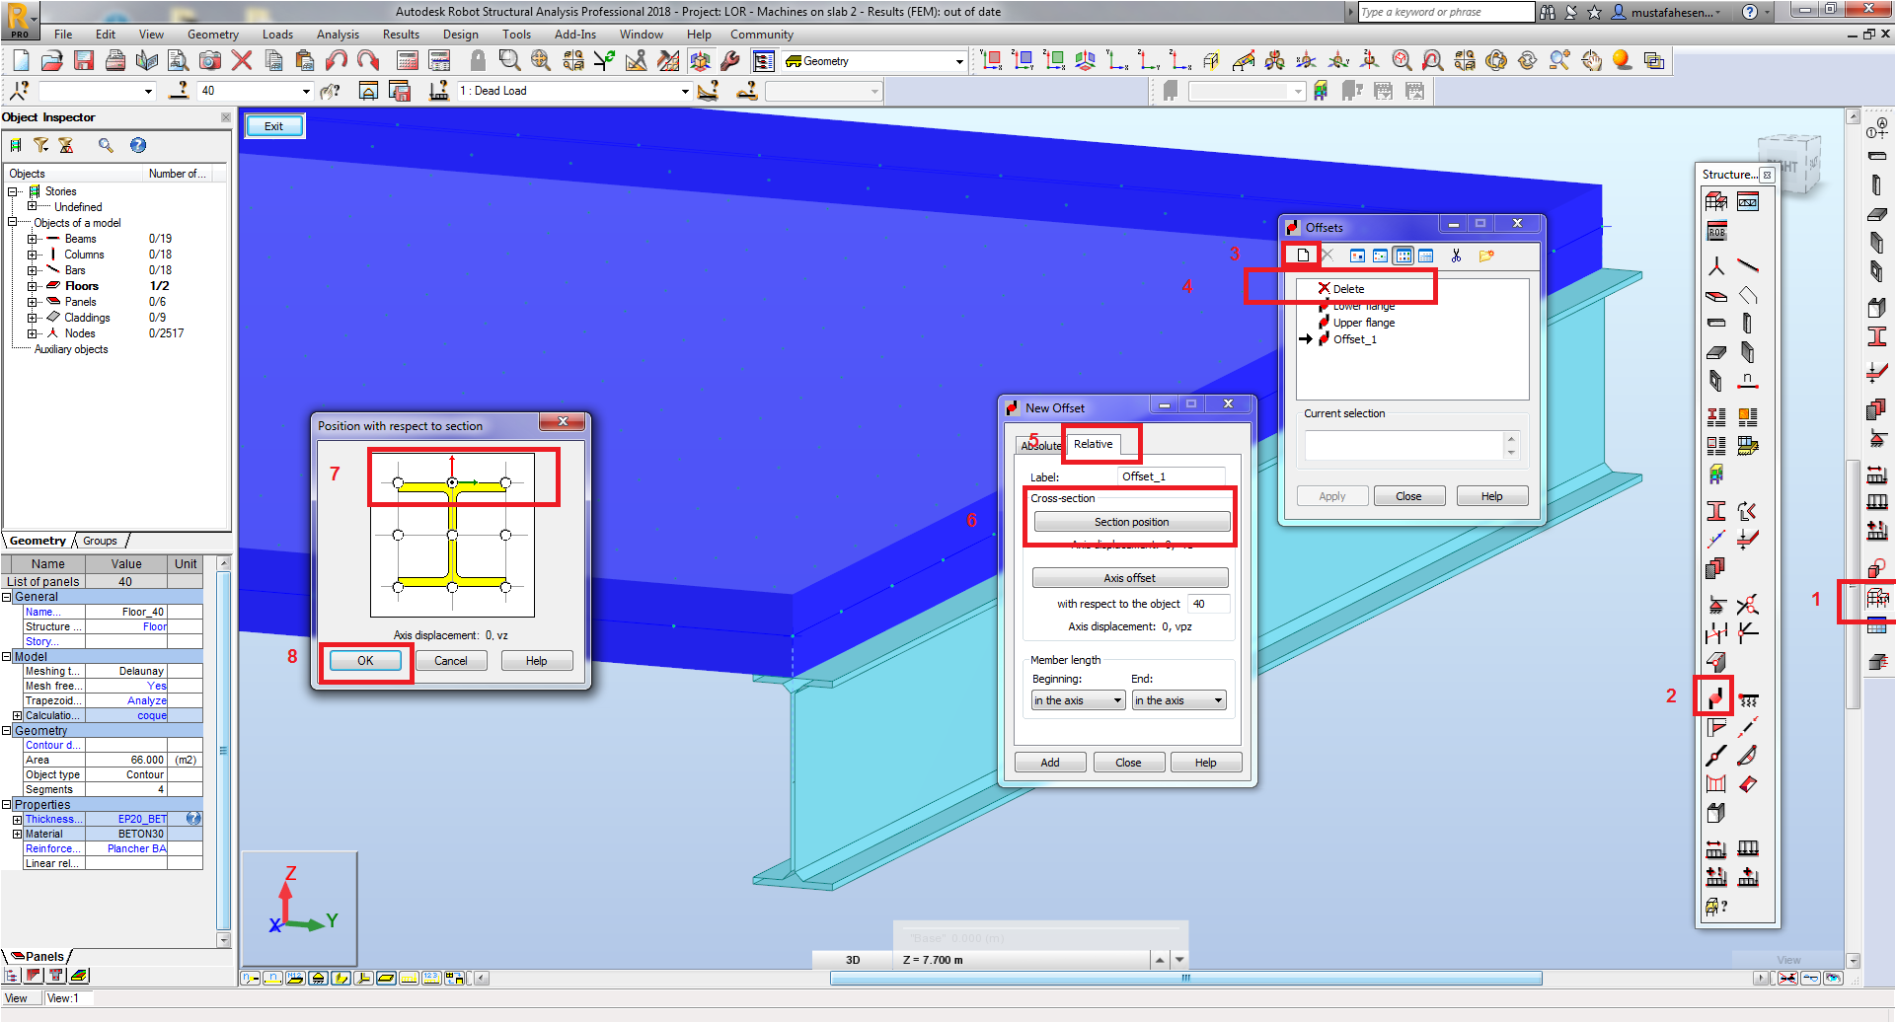The height and width of the screenshot is (1023, 1896).
Task: Switch Offsets list to detailed view mode
Action: pos(1426,256)
